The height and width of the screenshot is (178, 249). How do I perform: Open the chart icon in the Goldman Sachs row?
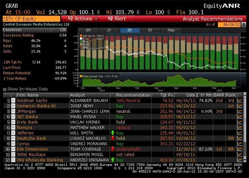(239, 101)
